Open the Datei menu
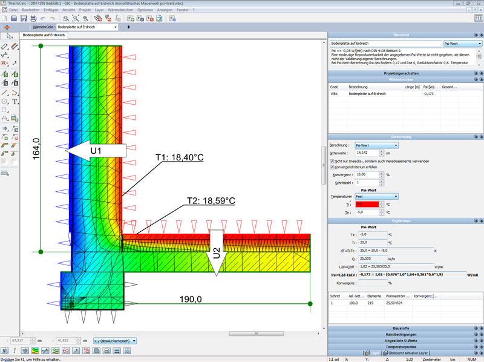Screen dimensions: 484x362 pyautogui.click(x=13, y=10)
